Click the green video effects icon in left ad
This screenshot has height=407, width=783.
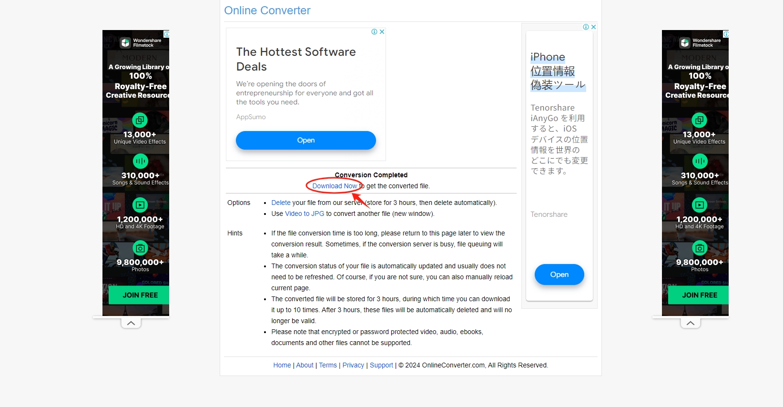point(140,120)
